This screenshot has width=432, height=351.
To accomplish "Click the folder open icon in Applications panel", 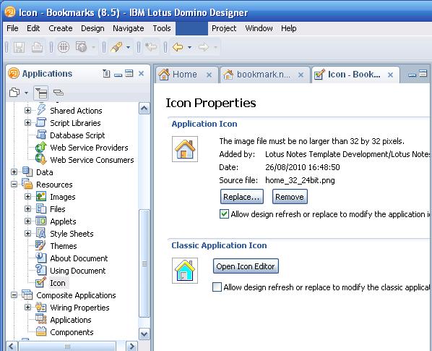I will click(x=14, y=93).
